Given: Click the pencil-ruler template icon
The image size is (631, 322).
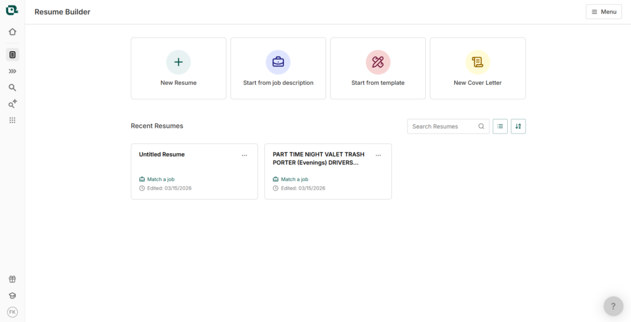Looking at the screenshot, I should pos(378,62).
